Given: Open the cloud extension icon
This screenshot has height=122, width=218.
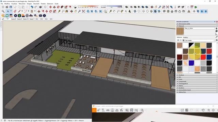Looking at the screenshot, I should click(31, 16).
